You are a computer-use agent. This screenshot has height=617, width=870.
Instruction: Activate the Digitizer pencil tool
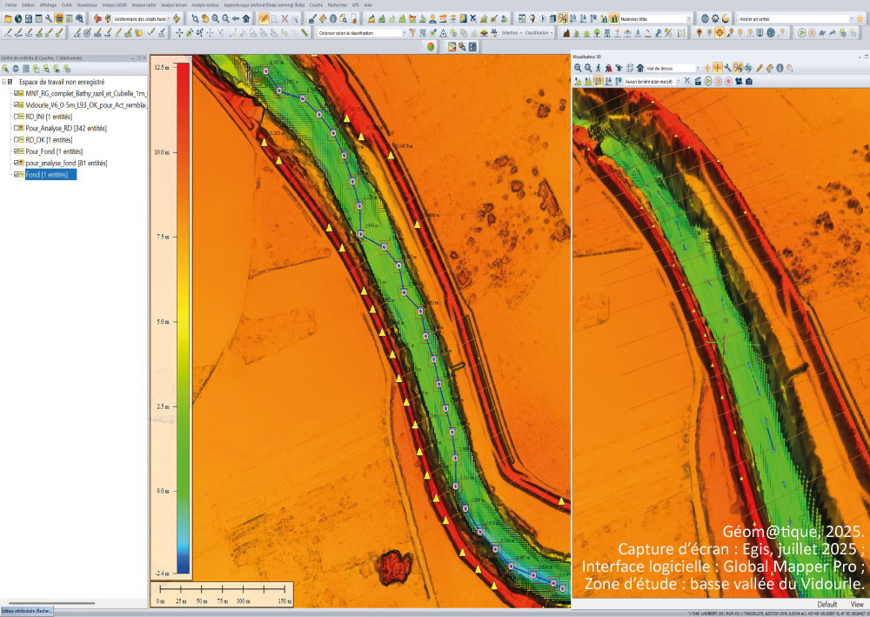coord(264,17)
